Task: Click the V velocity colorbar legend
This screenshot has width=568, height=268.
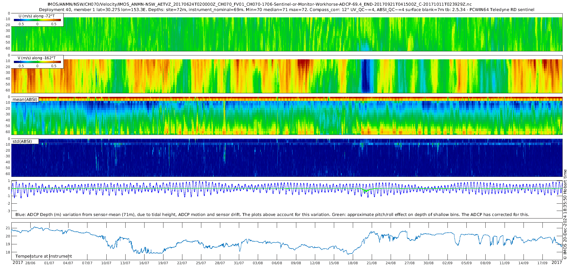Action: [x=37, y=62]
